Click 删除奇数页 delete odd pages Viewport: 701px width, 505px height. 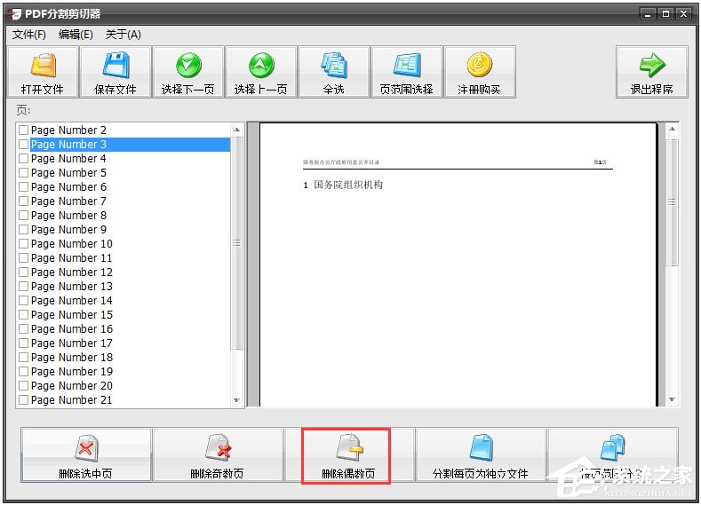218,455
